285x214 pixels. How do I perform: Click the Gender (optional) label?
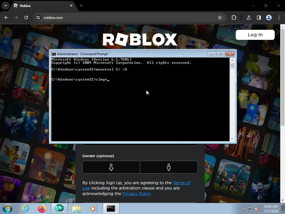tap(98, 156)
